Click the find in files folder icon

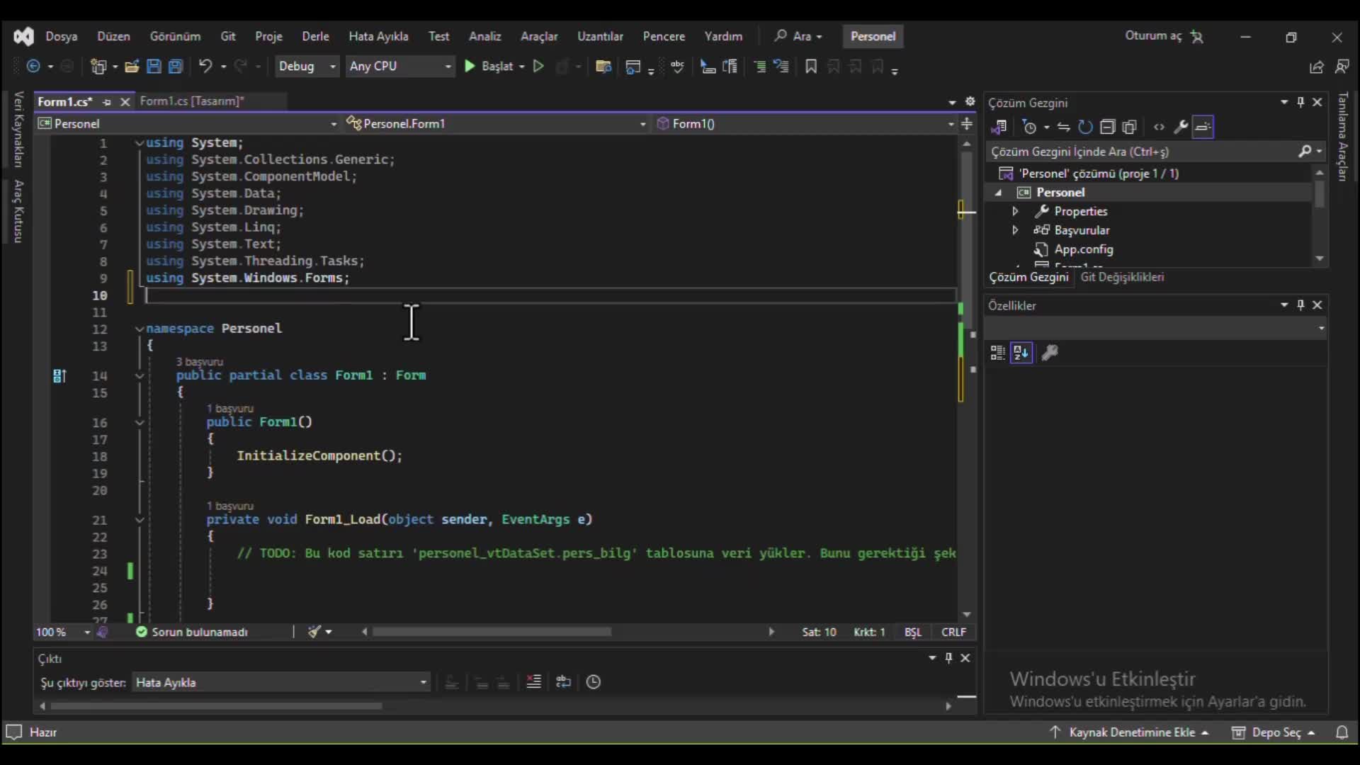click(603, 67)
